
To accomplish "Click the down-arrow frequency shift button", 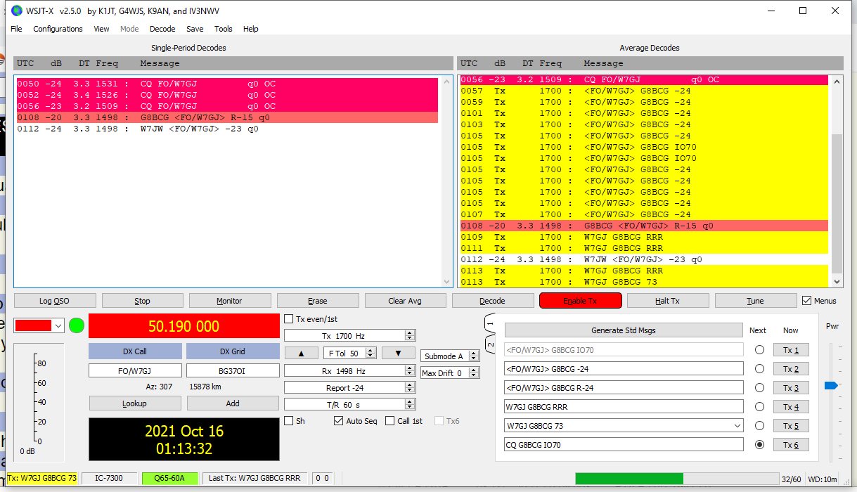I will [x=399, y=353].
